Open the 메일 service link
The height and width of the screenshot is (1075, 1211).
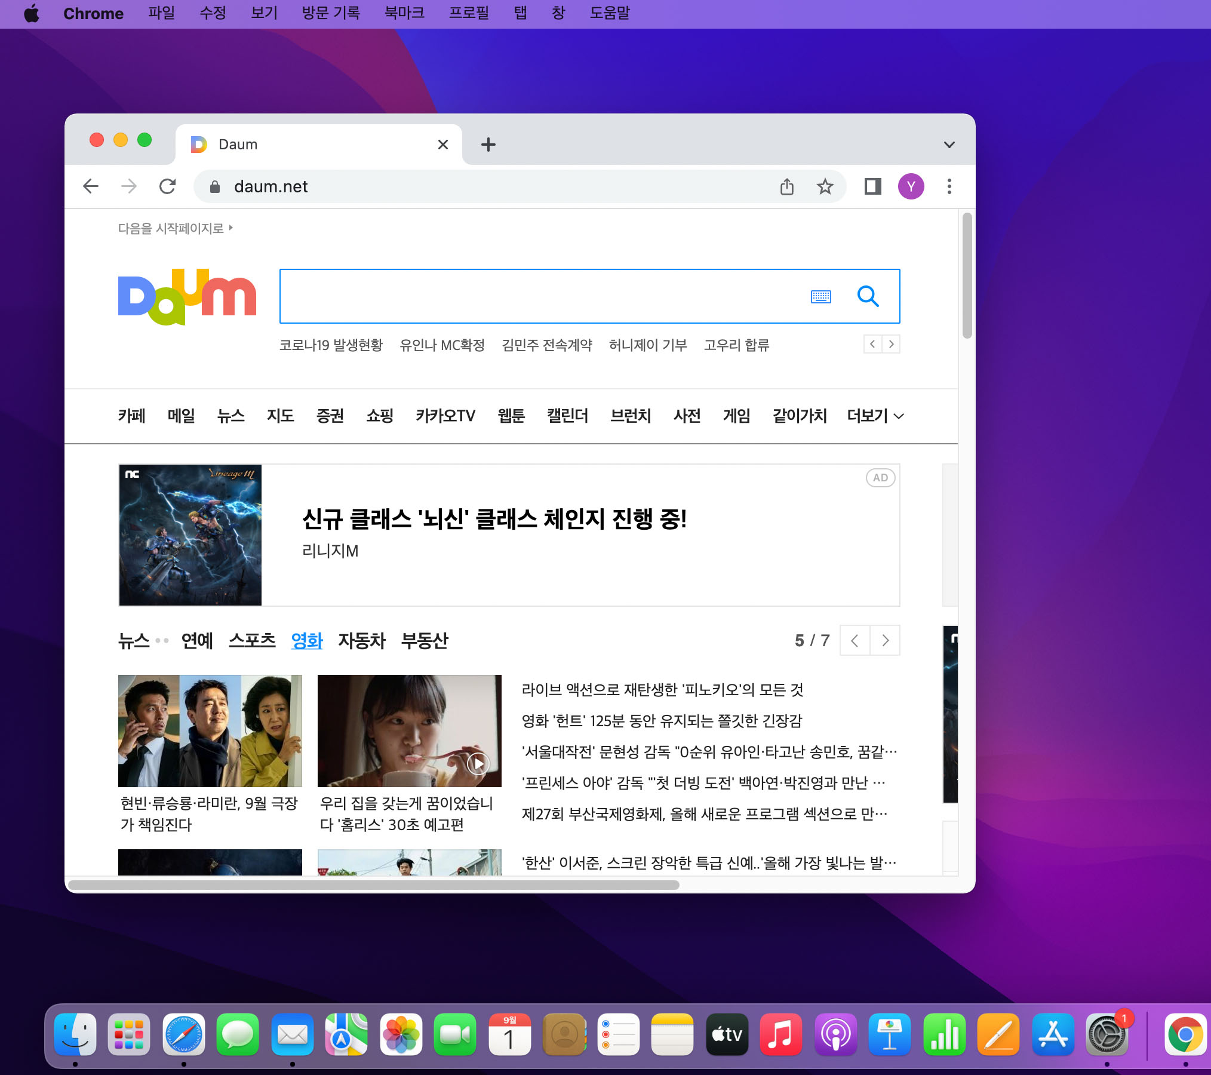coord(181,416)
